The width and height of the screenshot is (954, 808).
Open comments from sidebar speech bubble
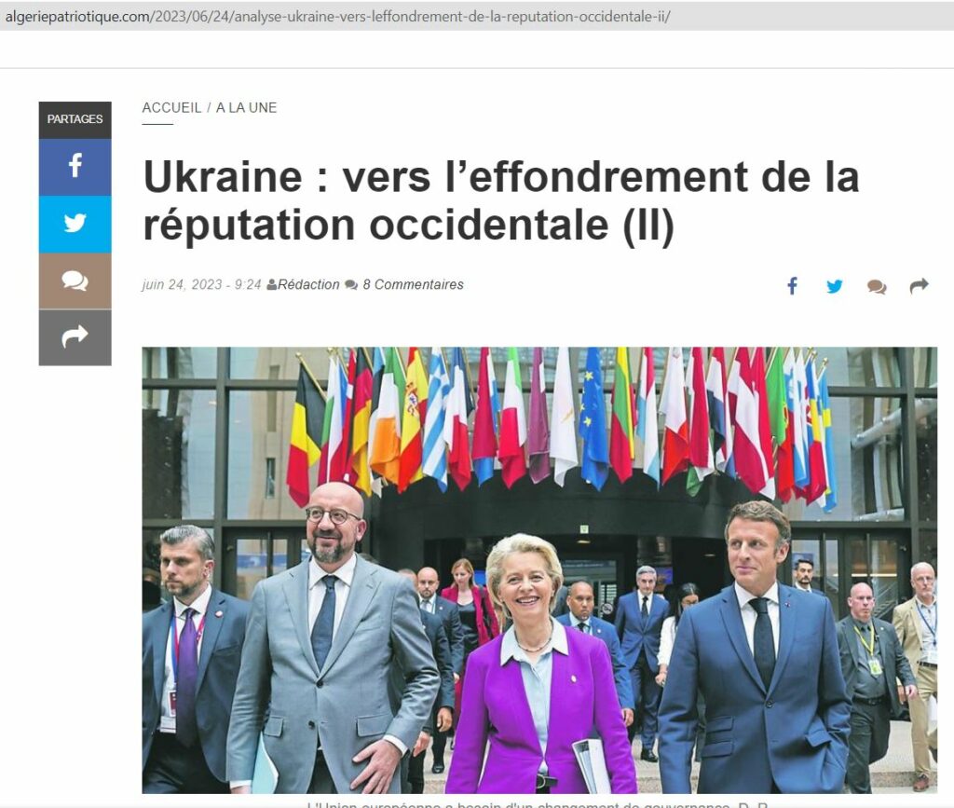point(75,281)
